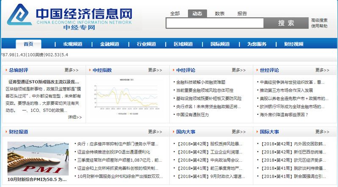Open the 宏观频道 navigation menu

pos(72,44)
